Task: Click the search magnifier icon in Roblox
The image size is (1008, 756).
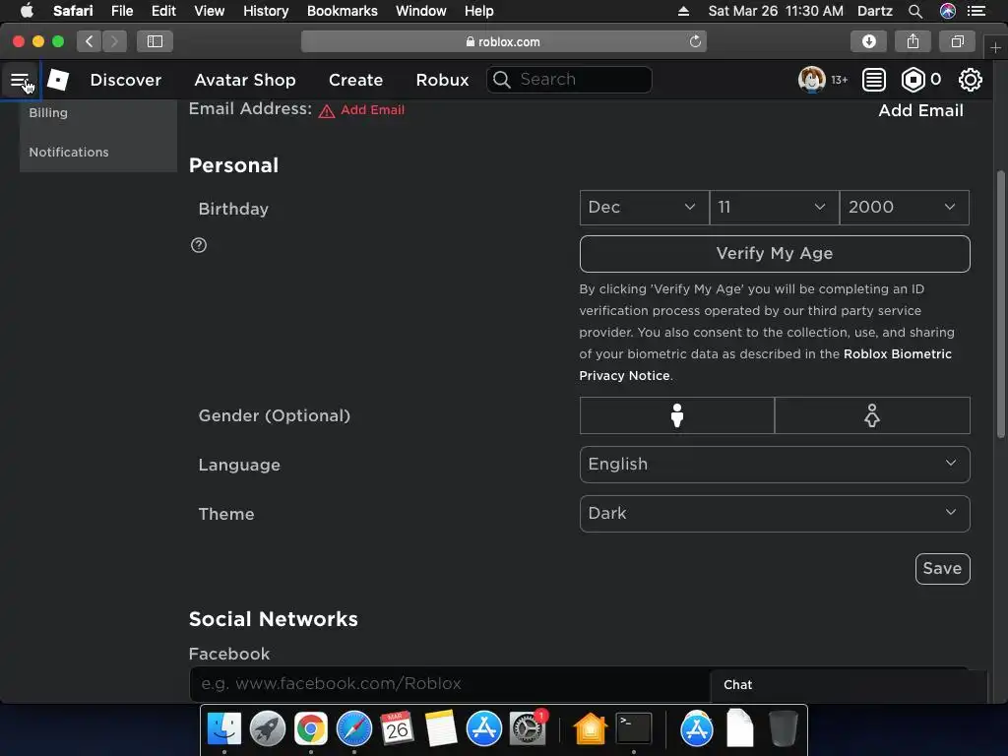Action: pos(501,80)
